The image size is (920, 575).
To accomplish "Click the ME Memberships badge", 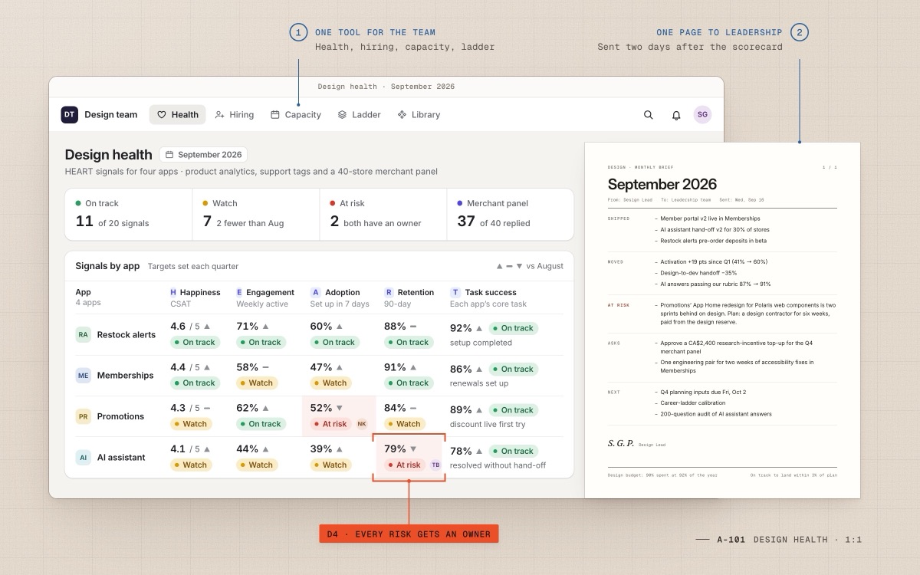I will (x=83, y=376).
